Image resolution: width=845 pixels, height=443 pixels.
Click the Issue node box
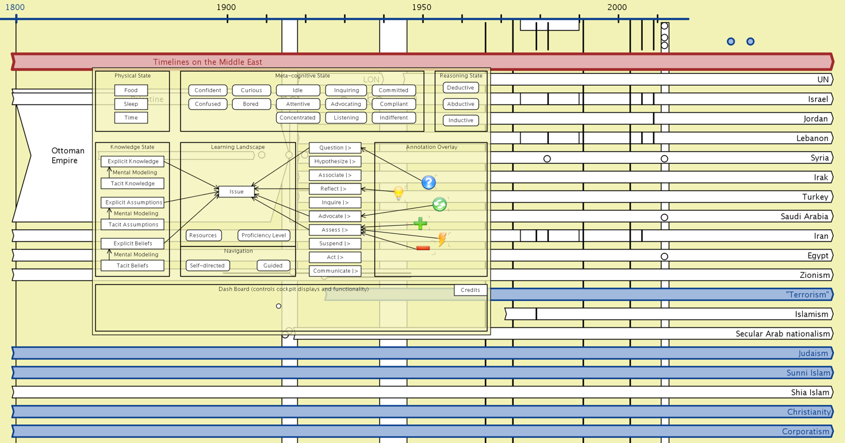(x=236, y=192)
